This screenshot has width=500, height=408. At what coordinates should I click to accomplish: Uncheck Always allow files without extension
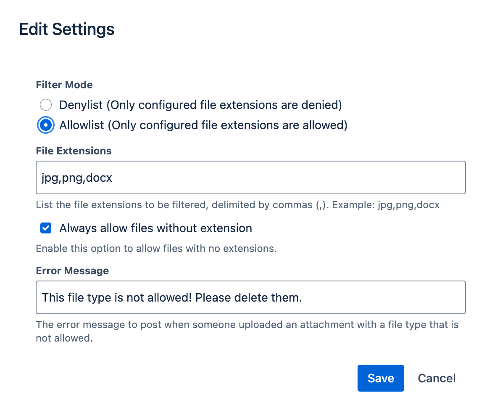coord(45,228)
